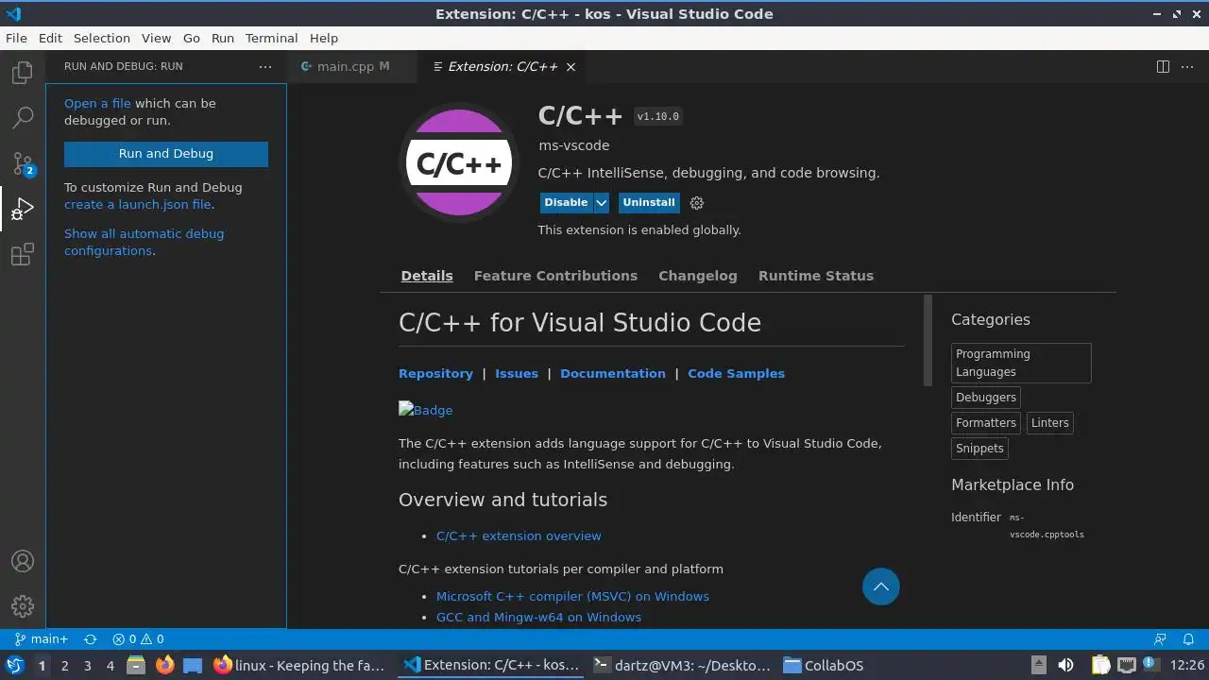
Task: Click the Formatters category tag
Action: (x=986, y=423)
